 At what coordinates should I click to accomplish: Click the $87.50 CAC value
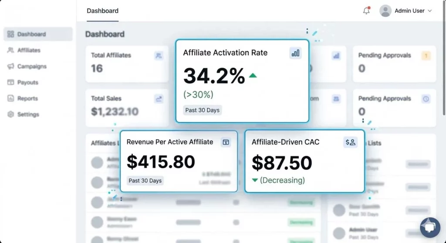282,163
